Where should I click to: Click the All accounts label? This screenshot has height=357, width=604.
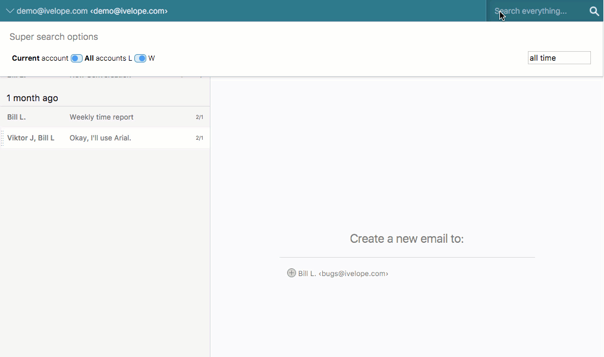point(106,58)
